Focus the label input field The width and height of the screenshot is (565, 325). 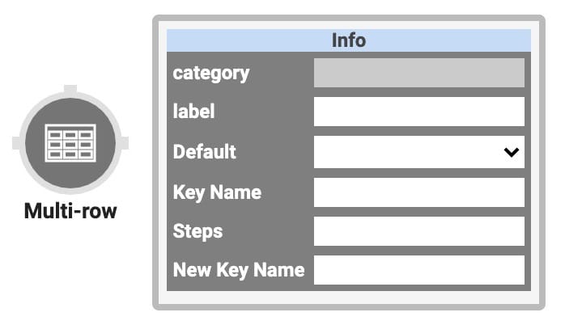pos(419,112)
